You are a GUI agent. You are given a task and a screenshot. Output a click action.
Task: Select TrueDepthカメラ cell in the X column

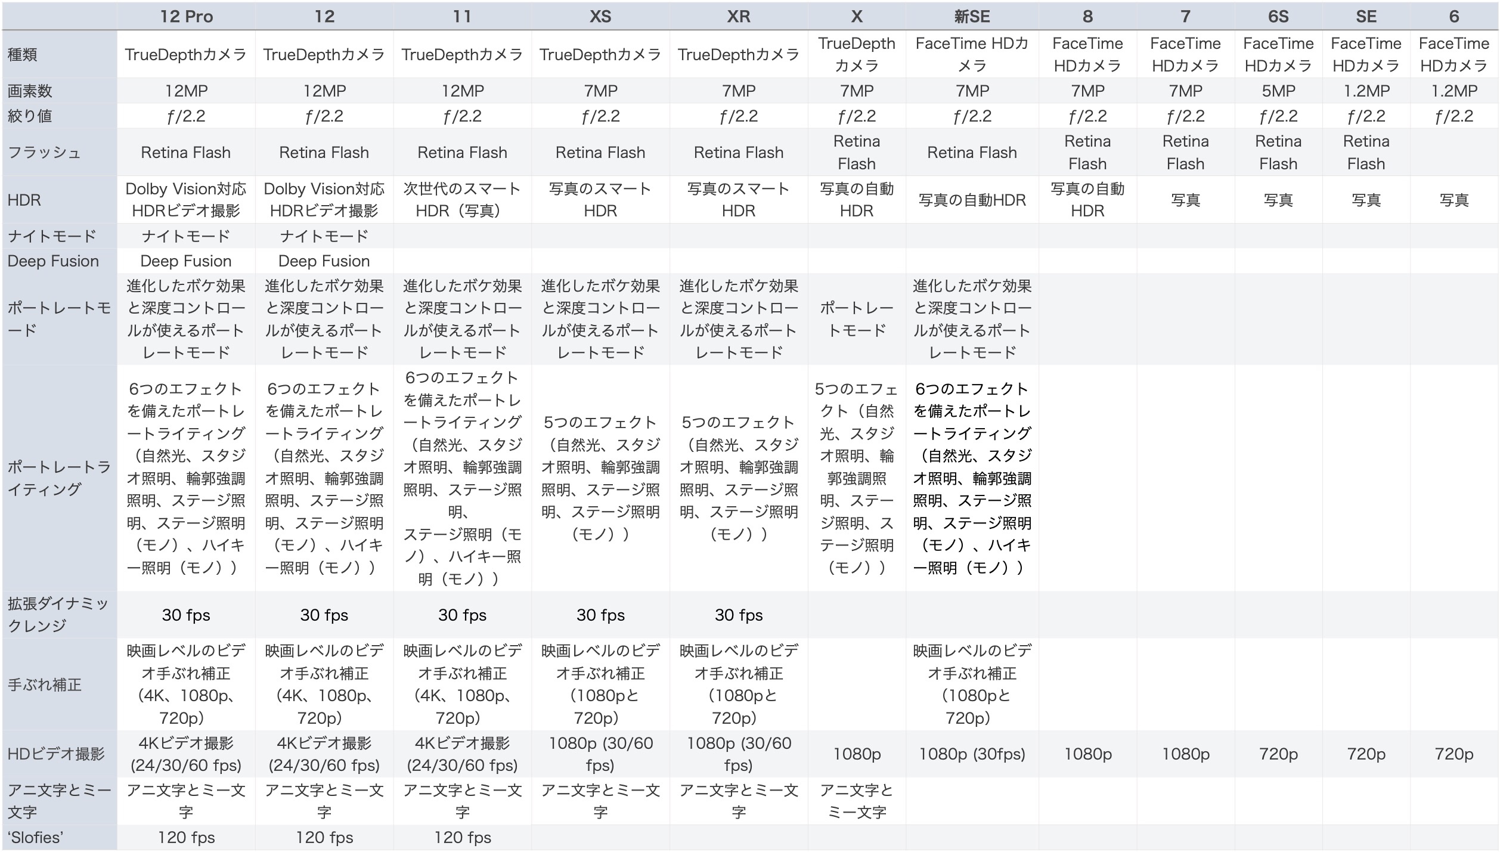point(857,54)
